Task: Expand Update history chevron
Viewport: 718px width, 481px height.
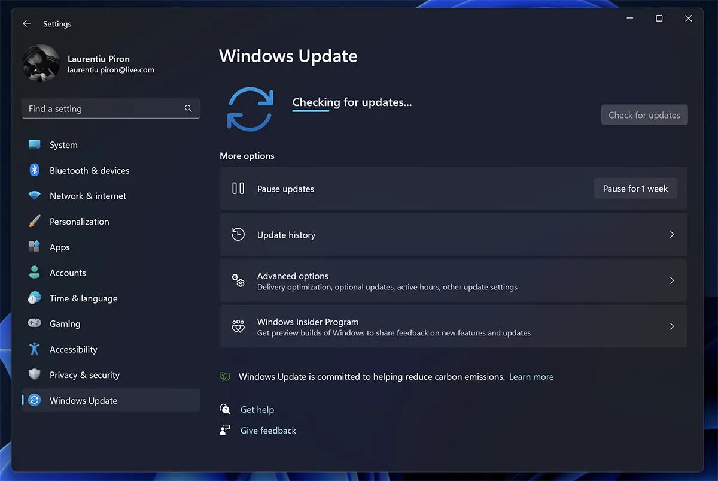Action: tap(672, 235)
